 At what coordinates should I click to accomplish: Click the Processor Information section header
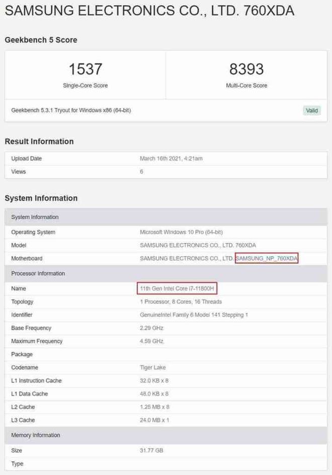pyautogui.click(x=38, y=274)
